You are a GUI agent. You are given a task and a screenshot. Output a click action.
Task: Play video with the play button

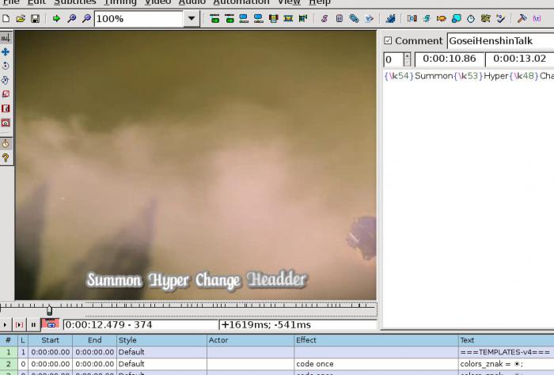point(6,324)
